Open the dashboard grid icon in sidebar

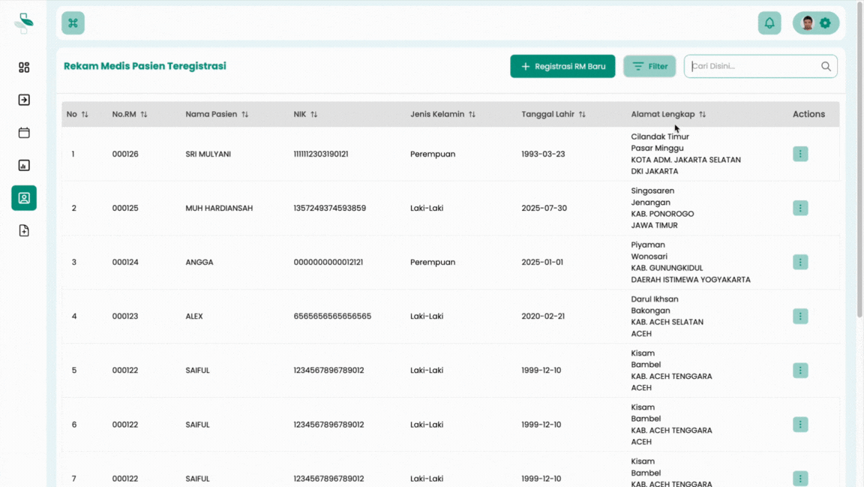(24, 68)
